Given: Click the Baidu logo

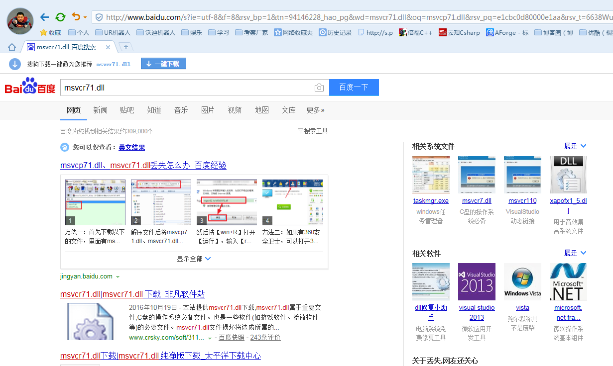Looking at the screenshot, I should (x=30, y=87).
